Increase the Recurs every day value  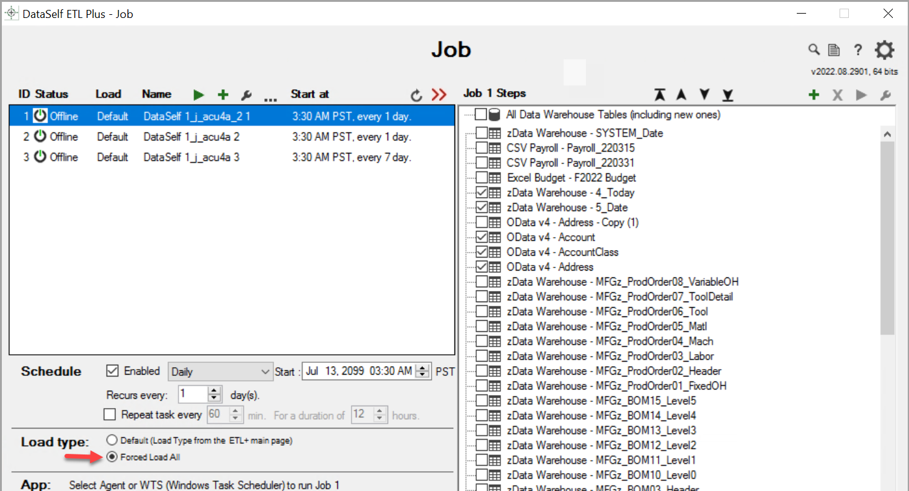(x=215, y=391)
